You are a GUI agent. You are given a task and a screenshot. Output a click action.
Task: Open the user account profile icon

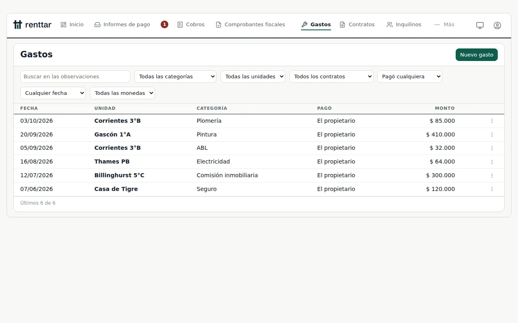tap(497, 25)
